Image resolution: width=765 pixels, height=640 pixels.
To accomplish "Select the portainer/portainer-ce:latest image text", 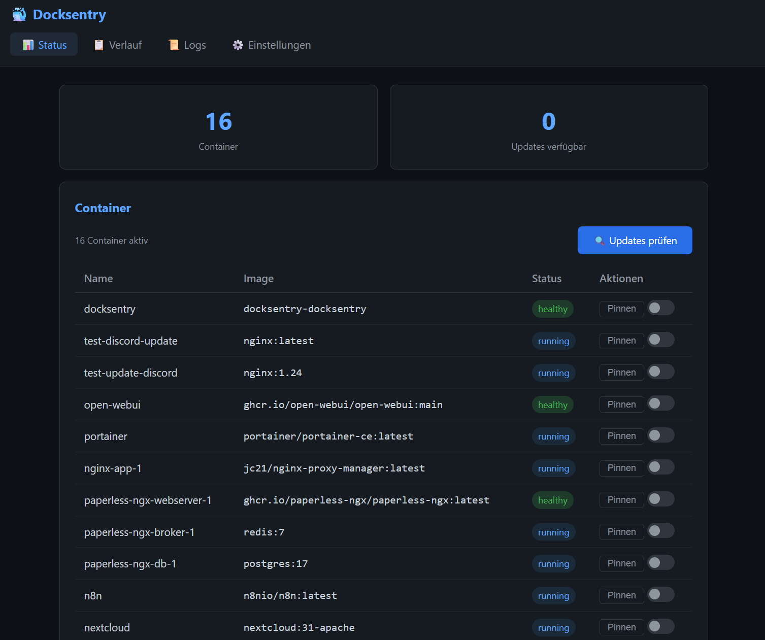I will pos(328,436).
